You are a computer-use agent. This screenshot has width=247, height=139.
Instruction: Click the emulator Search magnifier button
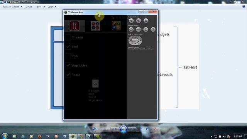(153, 29)
